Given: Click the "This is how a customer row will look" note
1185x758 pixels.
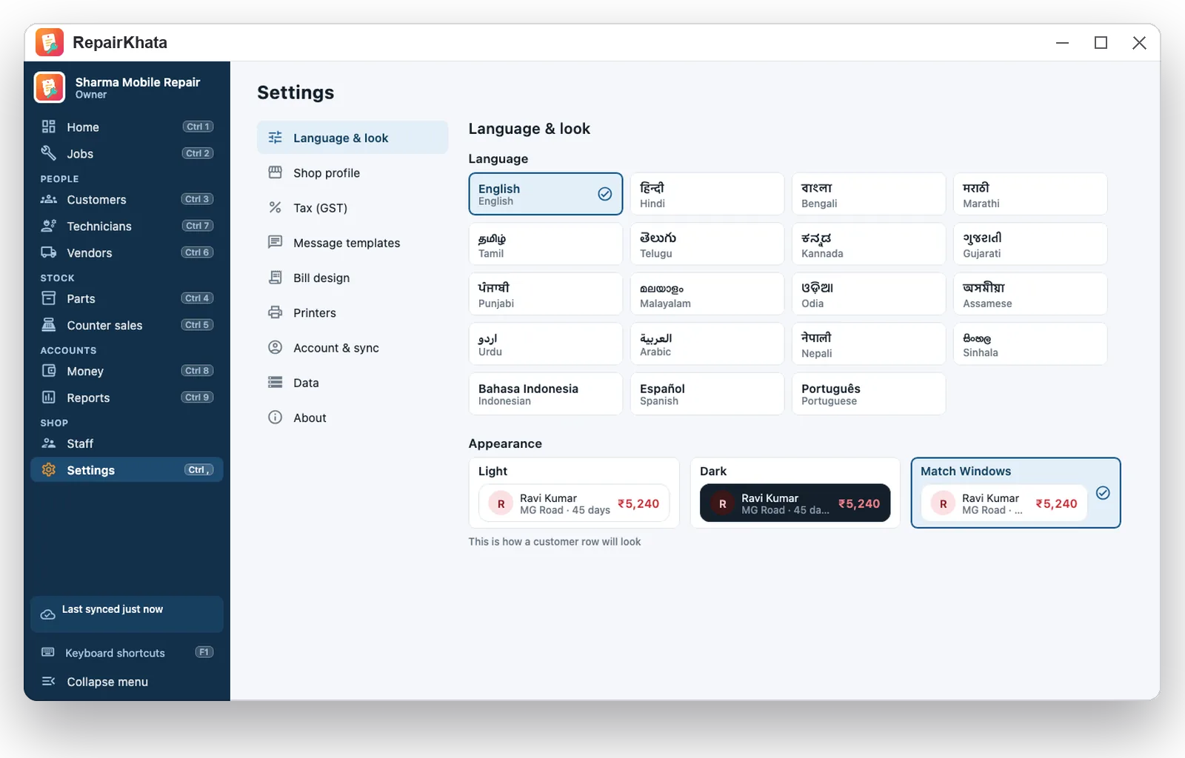Looking at the screenshot, I should click(x=555, y=542).
